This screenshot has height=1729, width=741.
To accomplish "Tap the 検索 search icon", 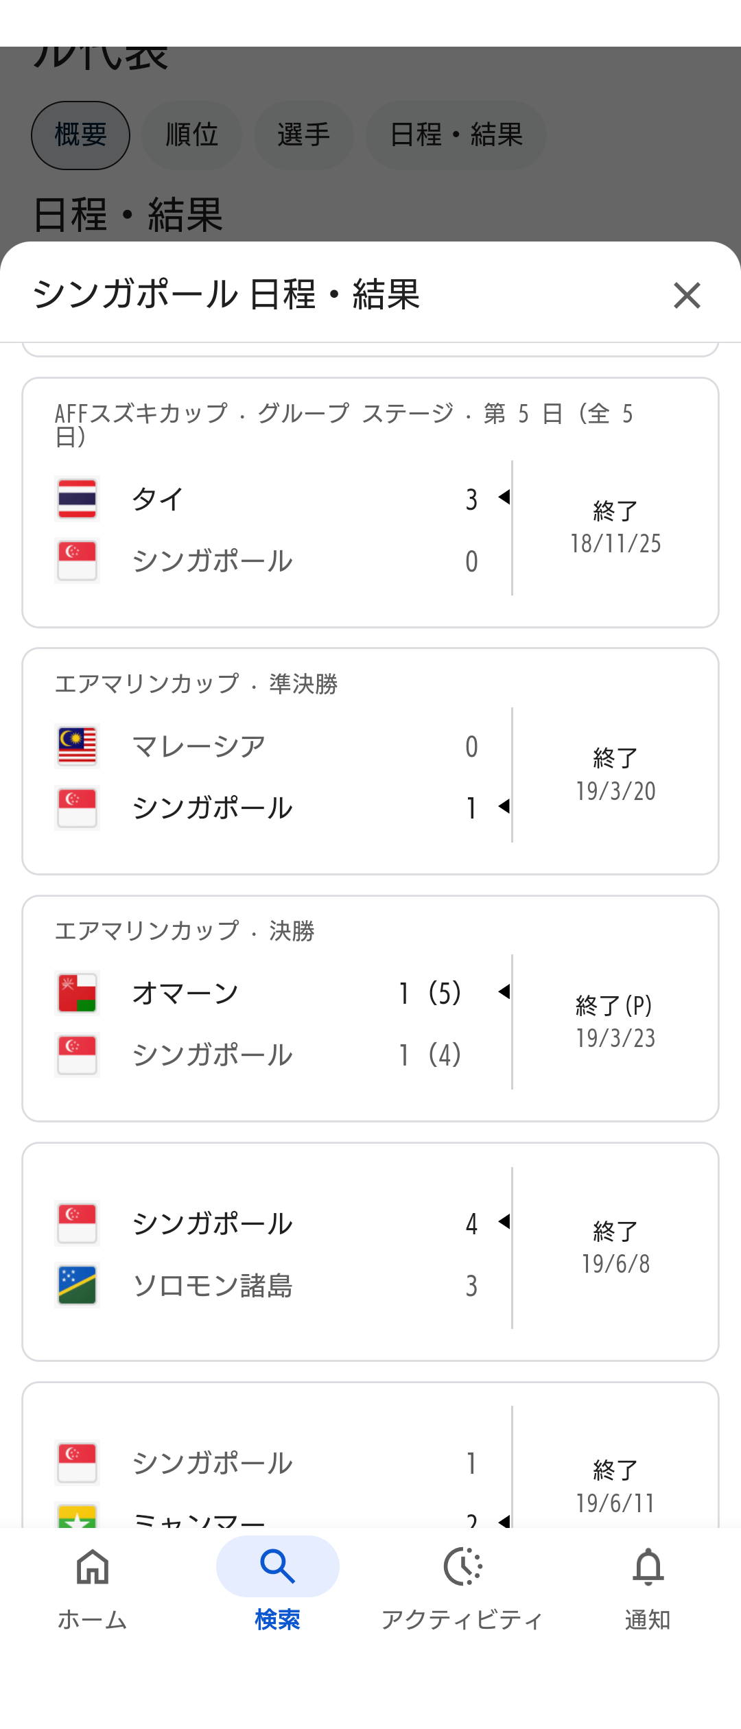I will (277, 1567).
